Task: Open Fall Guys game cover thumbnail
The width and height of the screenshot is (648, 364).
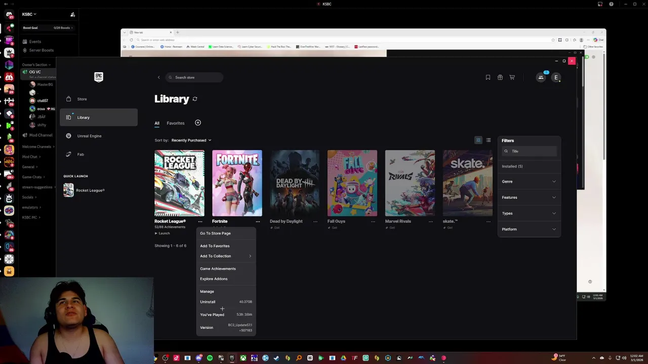Action: pos(352,183)
